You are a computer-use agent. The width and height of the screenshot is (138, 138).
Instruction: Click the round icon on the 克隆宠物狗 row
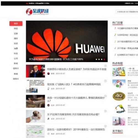(105, 111)
